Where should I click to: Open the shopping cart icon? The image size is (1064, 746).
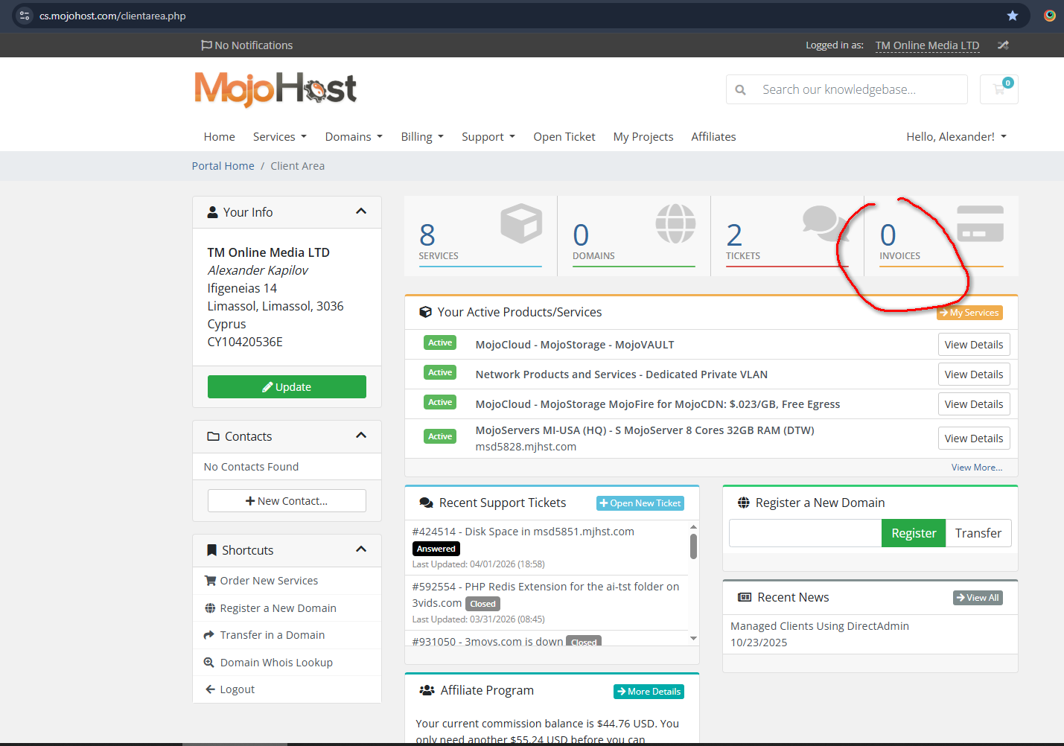[998, 89]
